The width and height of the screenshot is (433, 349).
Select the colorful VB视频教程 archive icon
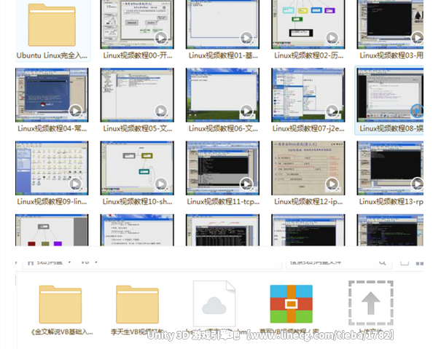[x=292, y=304]
